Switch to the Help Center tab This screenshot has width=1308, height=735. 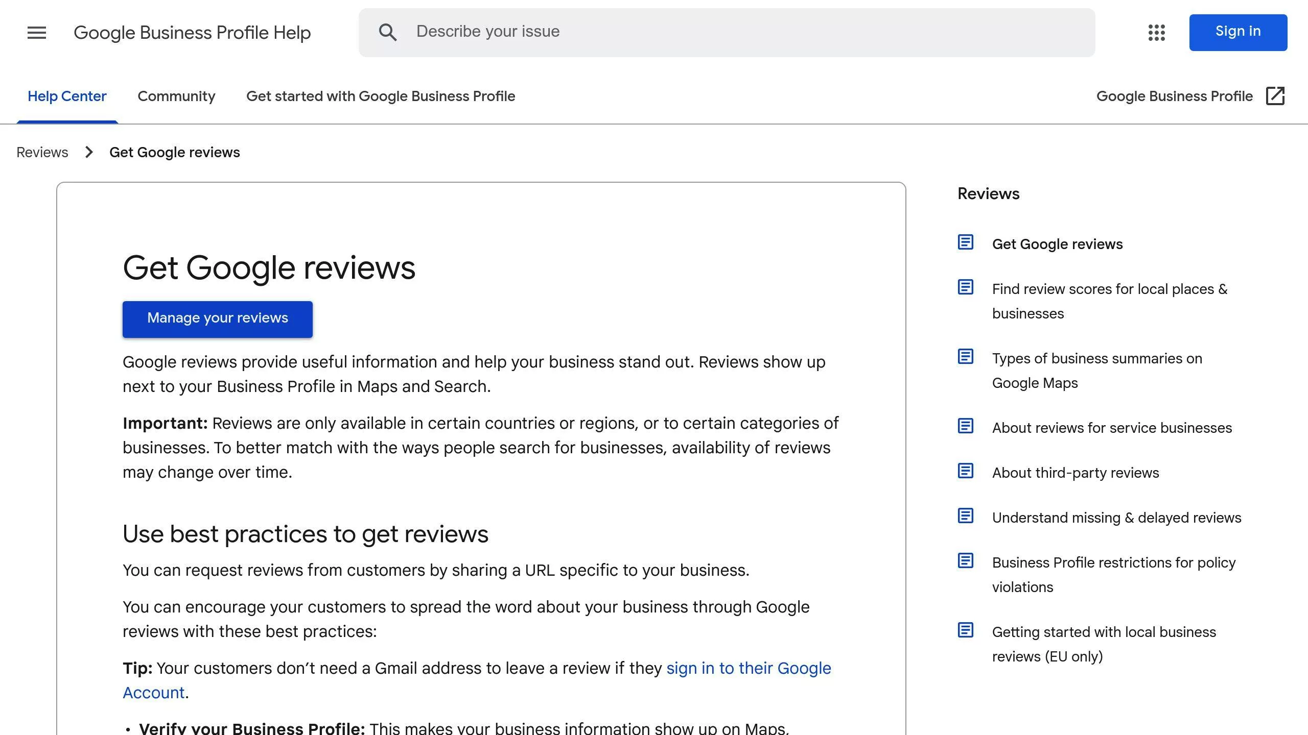pyautogui.click(x=67, y=96)
